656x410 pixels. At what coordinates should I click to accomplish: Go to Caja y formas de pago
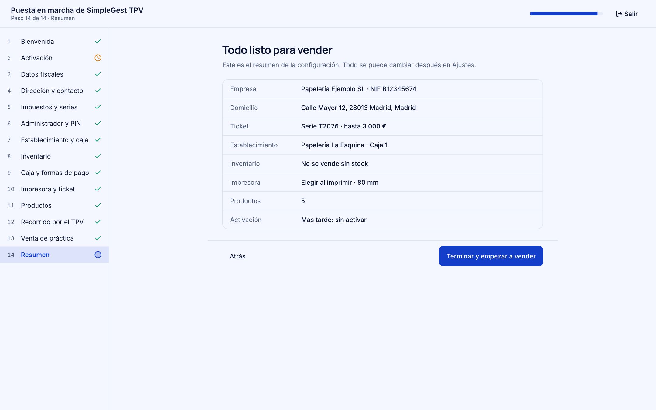(54, 173)
